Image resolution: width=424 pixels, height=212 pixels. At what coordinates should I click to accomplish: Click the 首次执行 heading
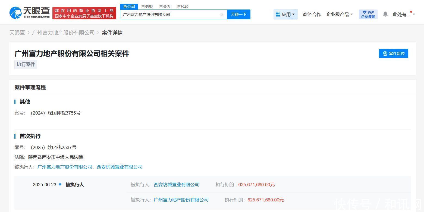click(x=30, y=136)
